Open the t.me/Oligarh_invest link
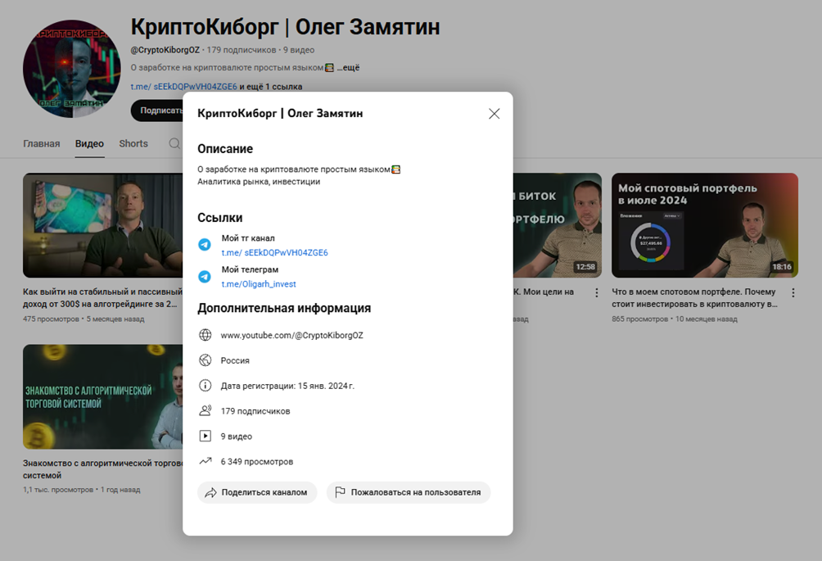The height and width of the screenshot is (561, 822). pos(259,284)
